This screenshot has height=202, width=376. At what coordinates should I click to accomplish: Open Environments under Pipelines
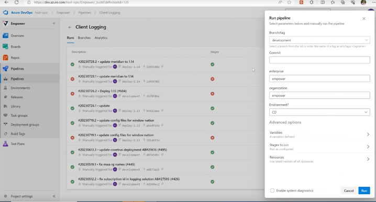click(x=20, y=88)
